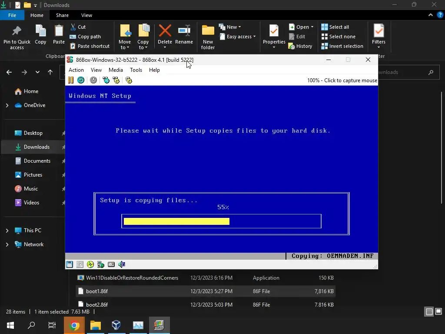Screen dimensions: 445x334
Task: Select Videos in navigation pane
Action: point(27,203)
